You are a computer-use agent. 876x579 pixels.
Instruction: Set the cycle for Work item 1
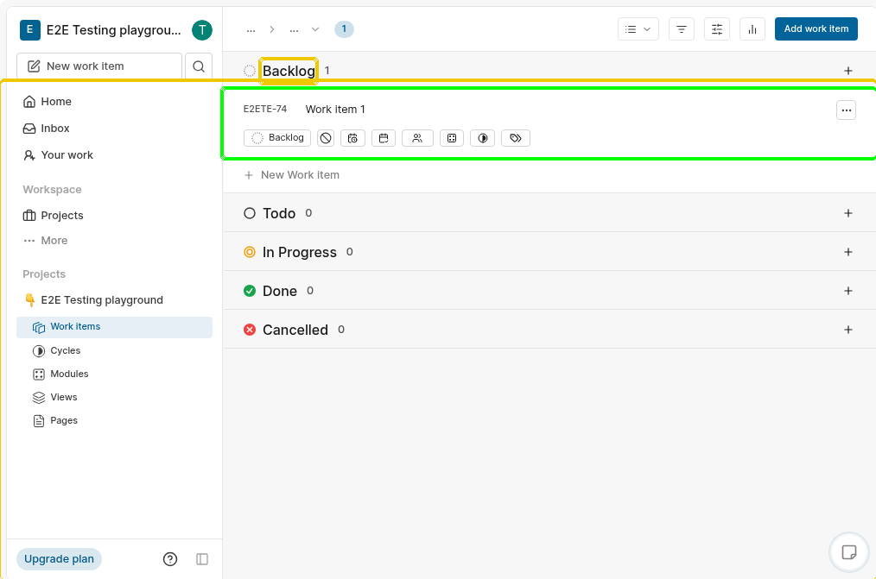482,138
